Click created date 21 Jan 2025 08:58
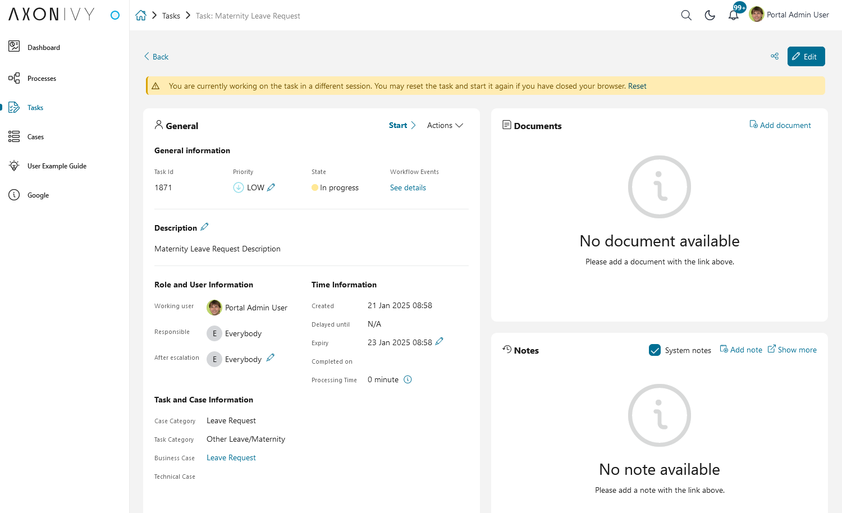Viewport: 842px width, 513px height. click(x=400, y=305)
